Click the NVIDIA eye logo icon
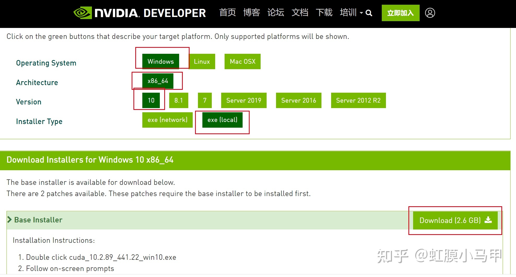Viewport: 516px width, 277px height. click(83, 13)
